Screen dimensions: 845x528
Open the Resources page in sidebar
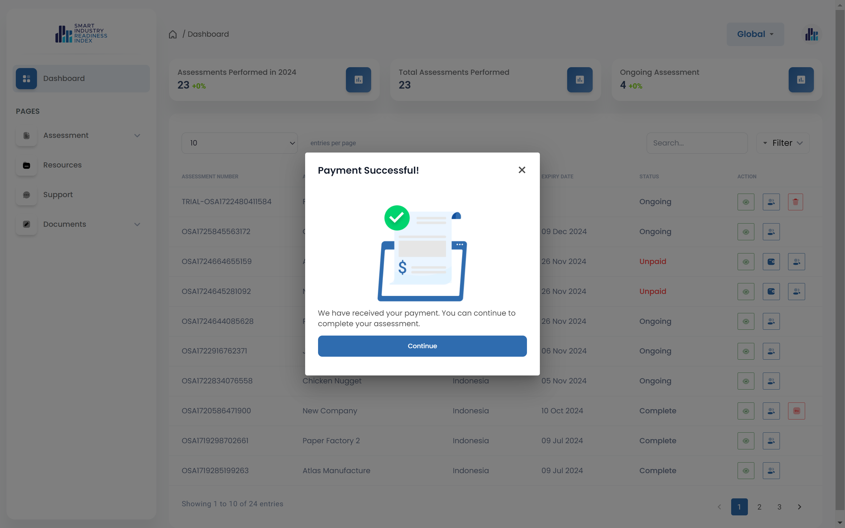point(62,165)
